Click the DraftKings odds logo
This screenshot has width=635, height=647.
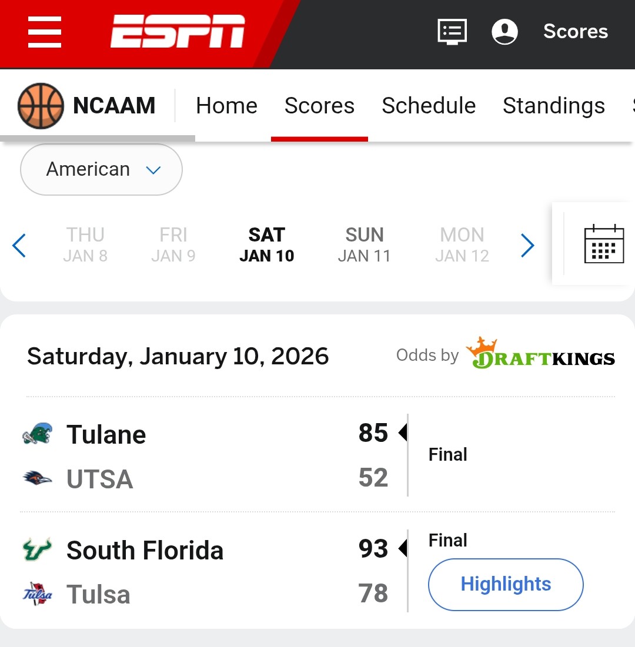pos(540,354)
